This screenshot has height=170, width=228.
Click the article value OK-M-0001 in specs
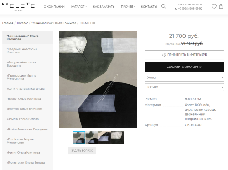tap(193, 125)
